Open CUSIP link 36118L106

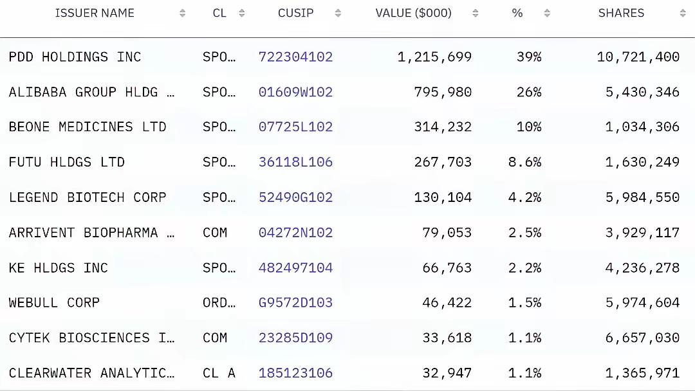click(295, 162)
